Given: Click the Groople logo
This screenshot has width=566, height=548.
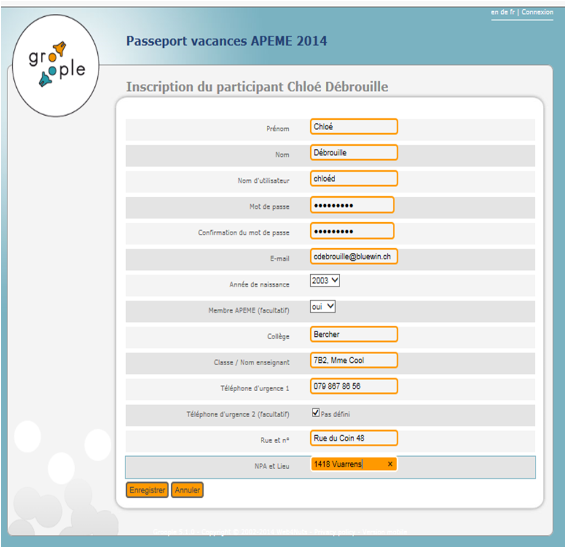Looking at the screenshot, I should point(56,65).
